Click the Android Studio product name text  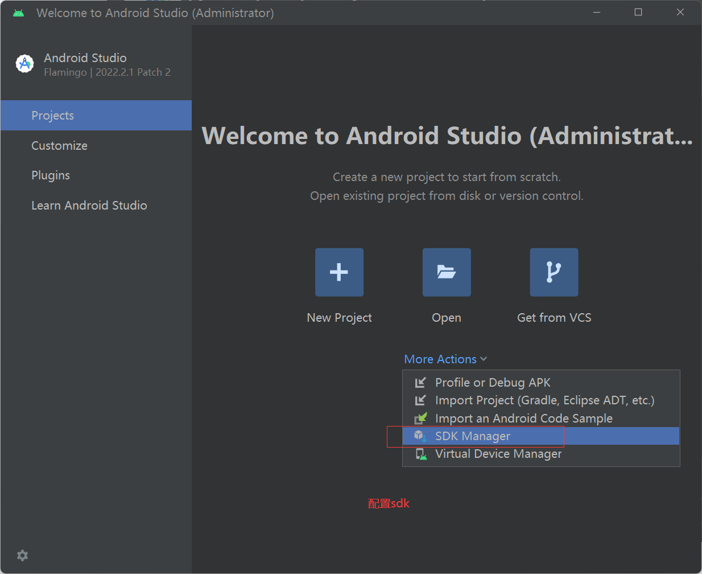pos(85,58)
